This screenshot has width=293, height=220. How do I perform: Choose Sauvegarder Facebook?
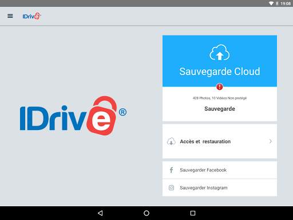pyautogui.click(x=220, y=170)
